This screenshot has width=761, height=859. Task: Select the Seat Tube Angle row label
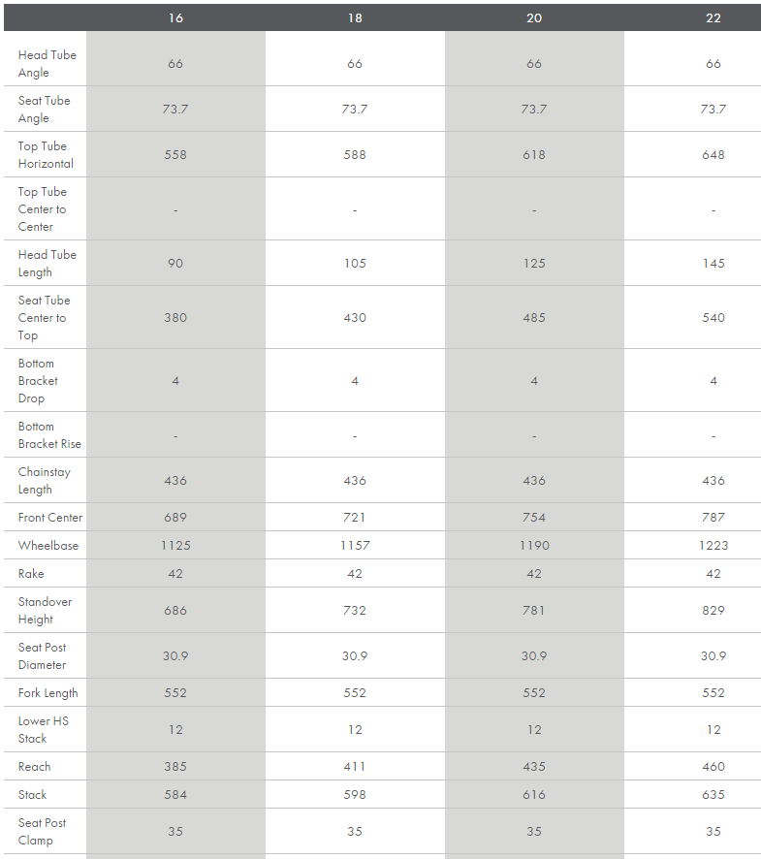pos(44,110)
